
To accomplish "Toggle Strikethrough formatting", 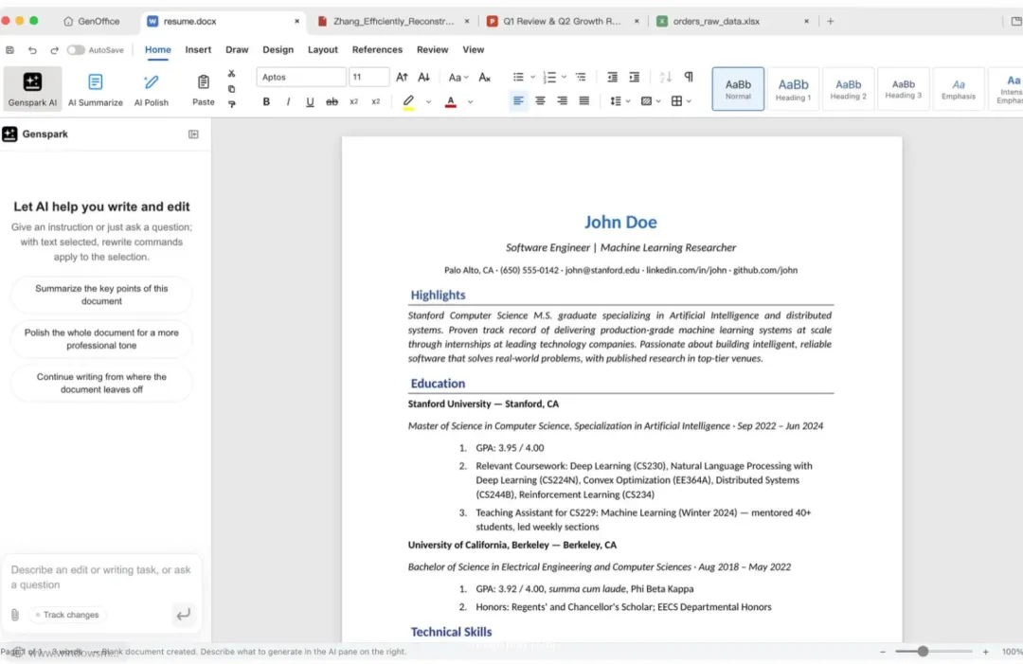I will [x=332, y=101].
